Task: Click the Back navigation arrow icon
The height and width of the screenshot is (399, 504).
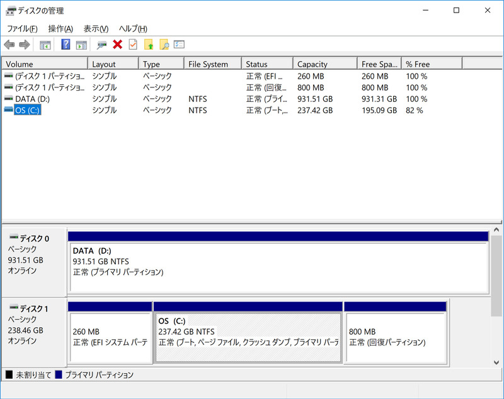Action: click(x=9, y=44)
